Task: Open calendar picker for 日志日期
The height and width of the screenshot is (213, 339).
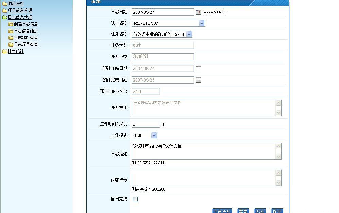Action: click(198, 12)
